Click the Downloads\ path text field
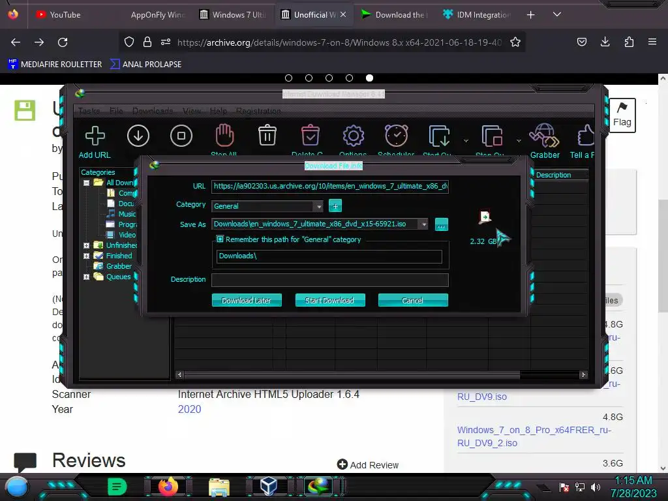 coord(329,256)
